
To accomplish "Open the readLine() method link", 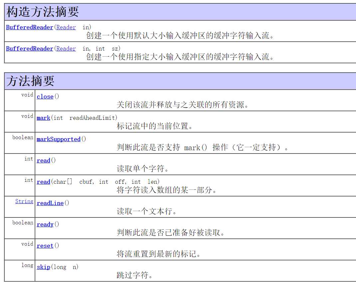I will pos(50,203).
